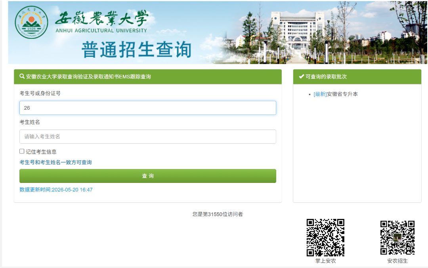Click the 安农招生 caption under QR code
Screen dimensions: 428x268
coord(397,260)
